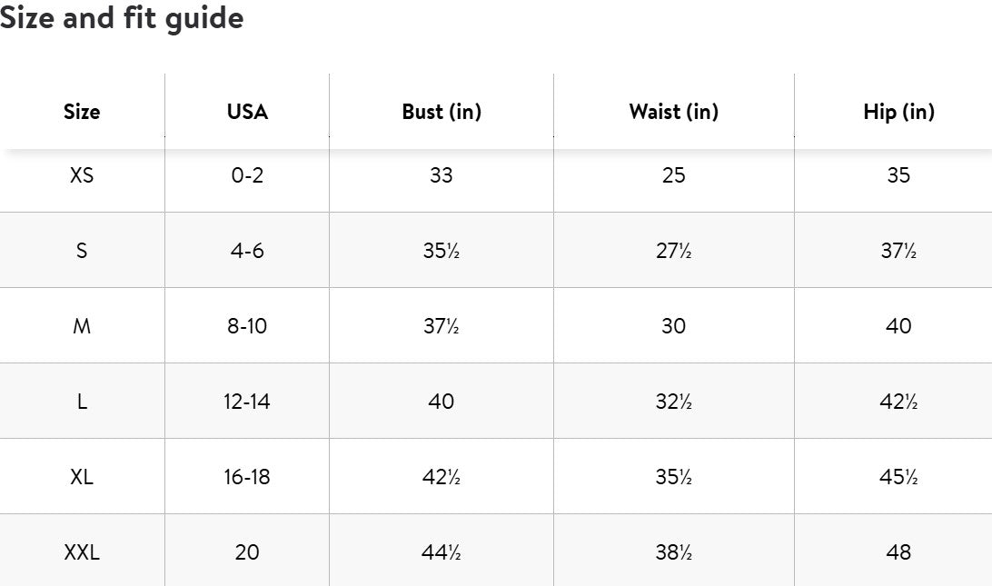Screen dimensions: 992x586
Task: Select the Bust (in) column header
Action: click(x=441, y=112)
